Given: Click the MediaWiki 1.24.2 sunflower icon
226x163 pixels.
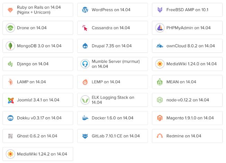Looking at the screenshot, I should click(10, 154).
